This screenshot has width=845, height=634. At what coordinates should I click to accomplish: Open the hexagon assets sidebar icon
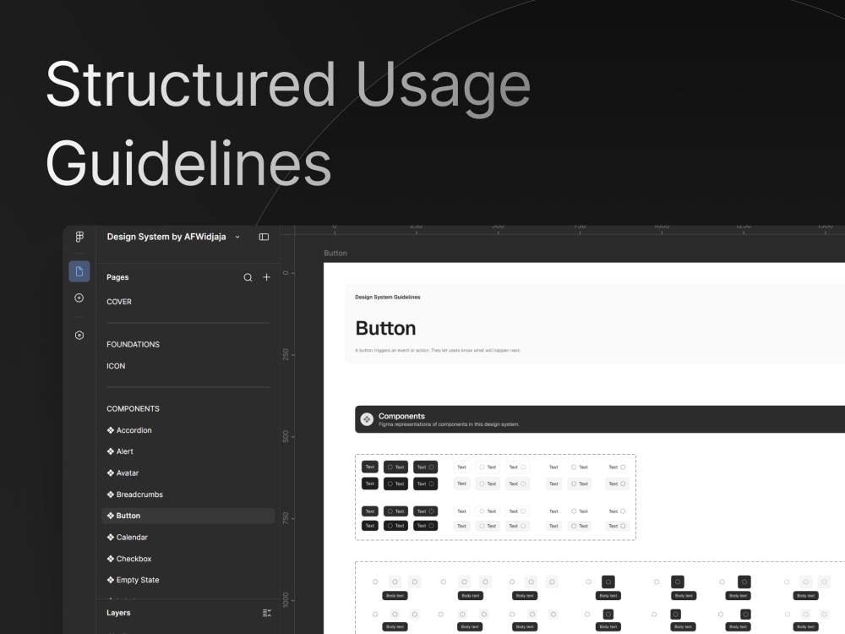pos(79,336)
